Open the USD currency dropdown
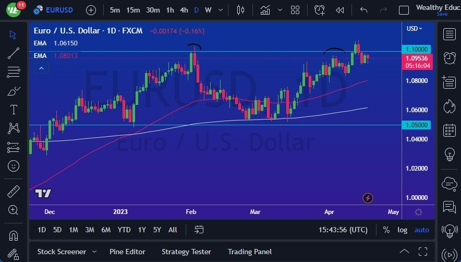The height and width of the screenshot is (262, 461). pyautogui.click(x=414, y=29)
